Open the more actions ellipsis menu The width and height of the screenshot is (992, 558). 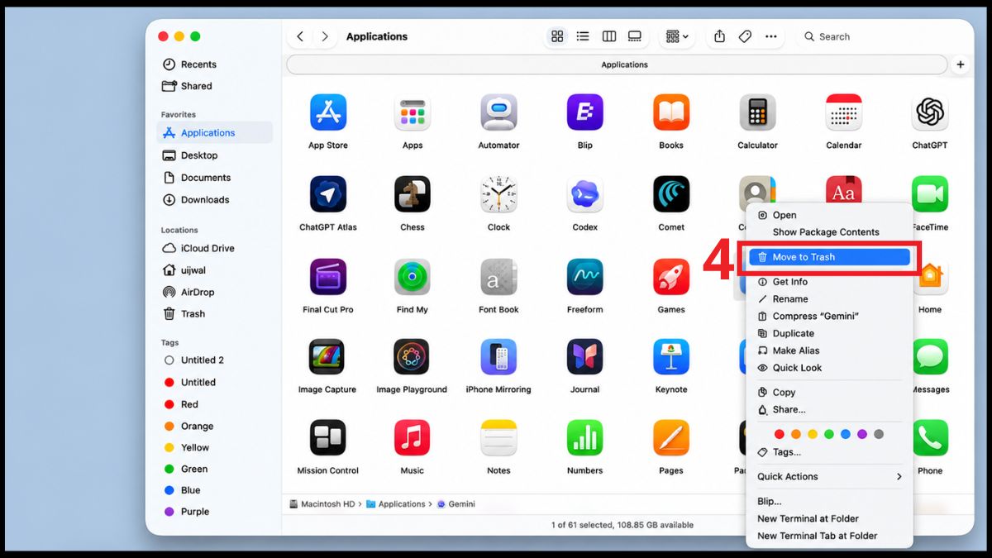[770, 36]
